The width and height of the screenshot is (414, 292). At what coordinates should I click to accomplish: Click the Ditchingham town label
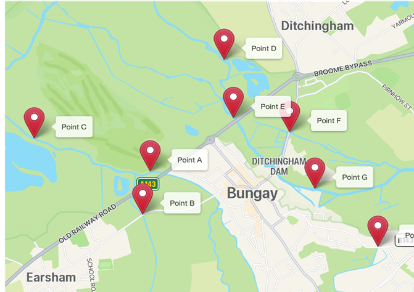[x=317, y=26]
